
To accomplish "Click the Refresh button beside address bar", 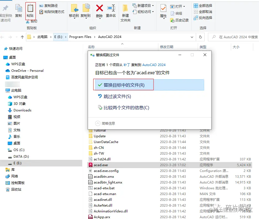I will (200, 37).
